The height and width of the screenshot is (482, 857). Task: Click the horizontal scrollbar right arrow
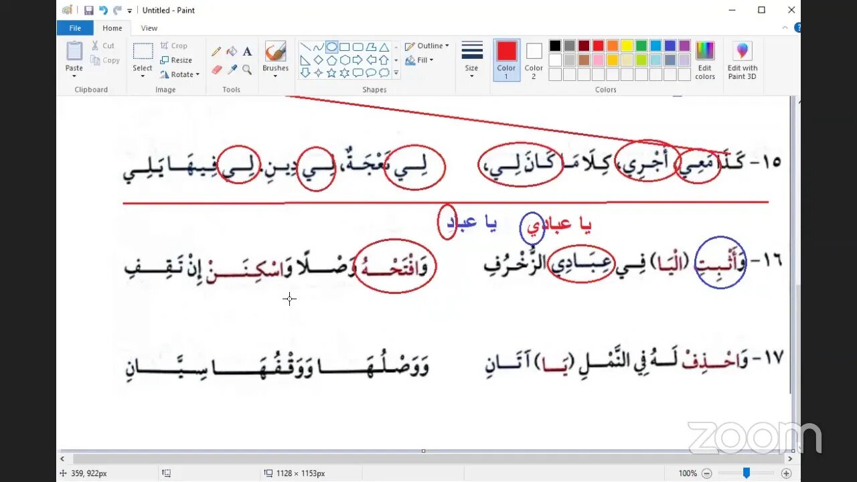789,459
